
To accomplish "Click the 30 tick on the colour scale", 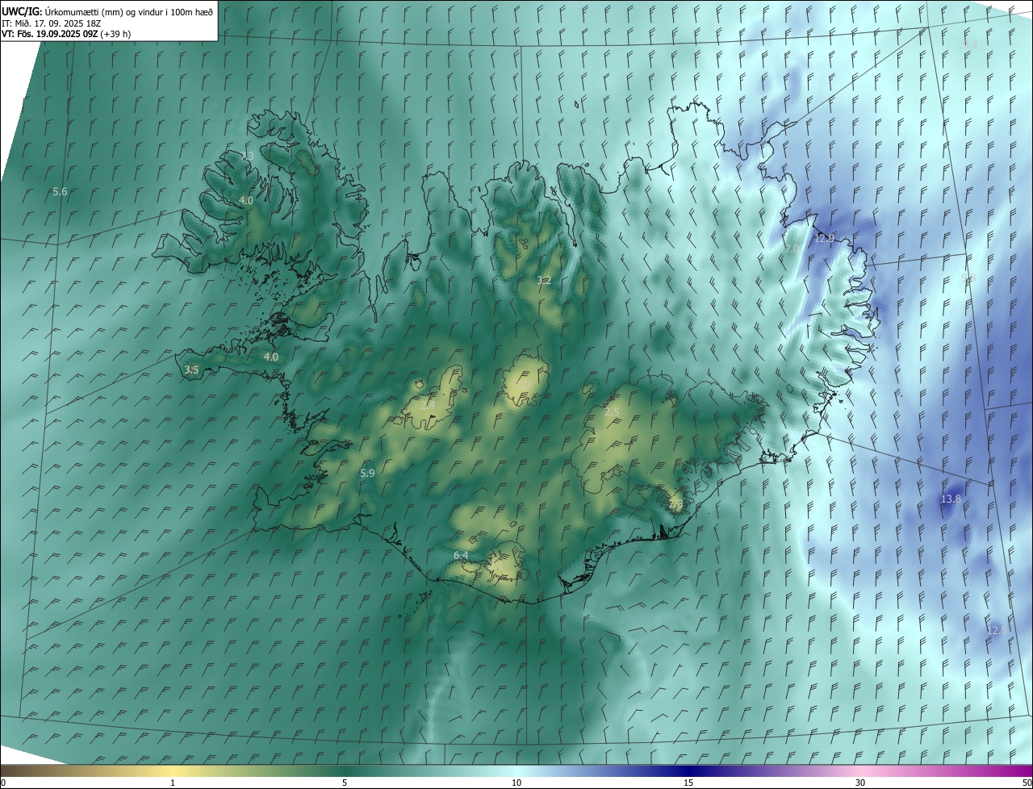I will point(860,783).
